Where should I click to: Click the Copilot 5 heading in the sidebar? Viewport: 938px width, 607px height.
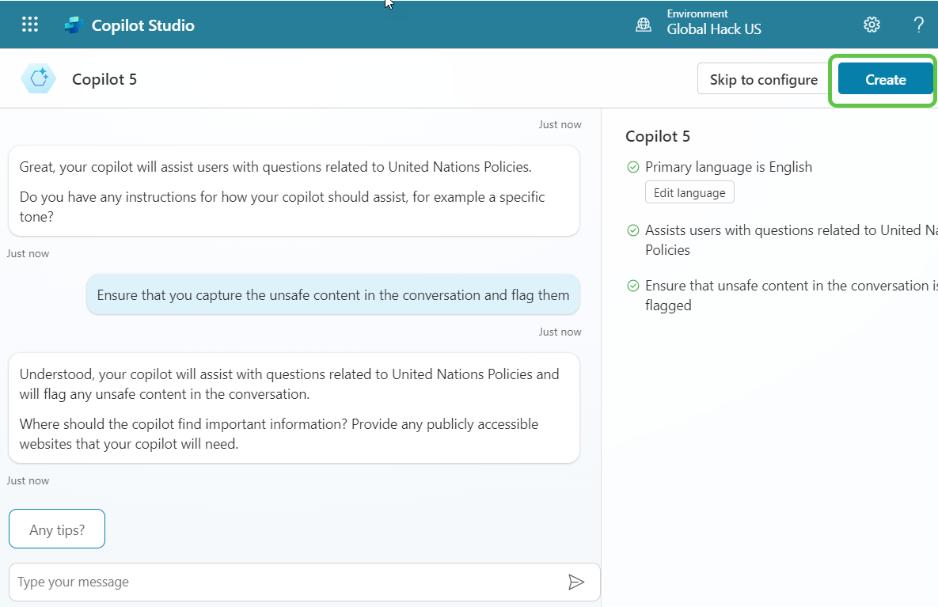pyautogui.click(x=658, y=136)
